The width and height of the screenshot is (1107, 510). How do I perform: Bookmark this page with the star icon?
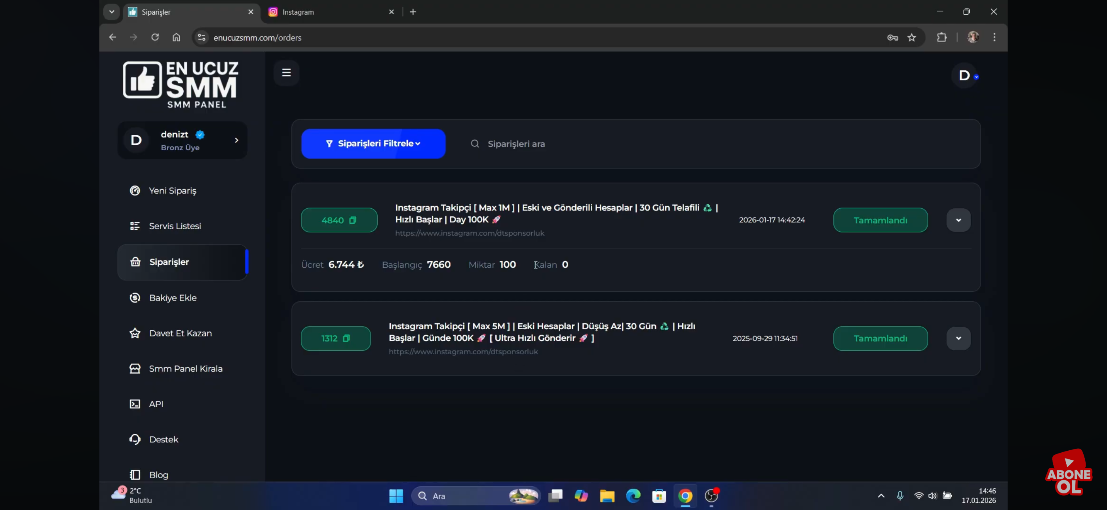click(x=911, y=37)
